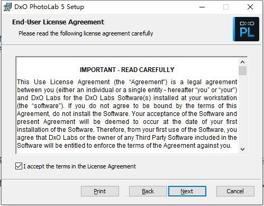Close the setup window with the X

pyautogui.click(x=250, y=7)
